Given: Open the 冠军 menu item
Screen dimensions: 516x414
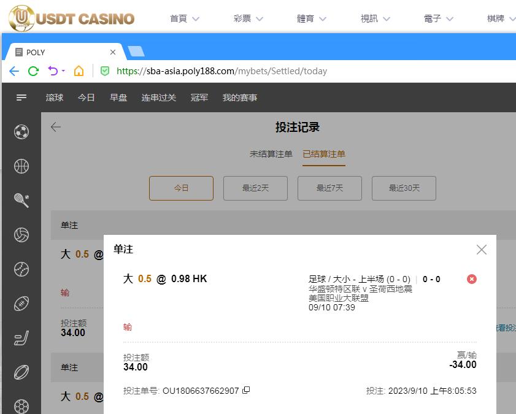Looking at the screenshot, I should click(x=199, y=98).
